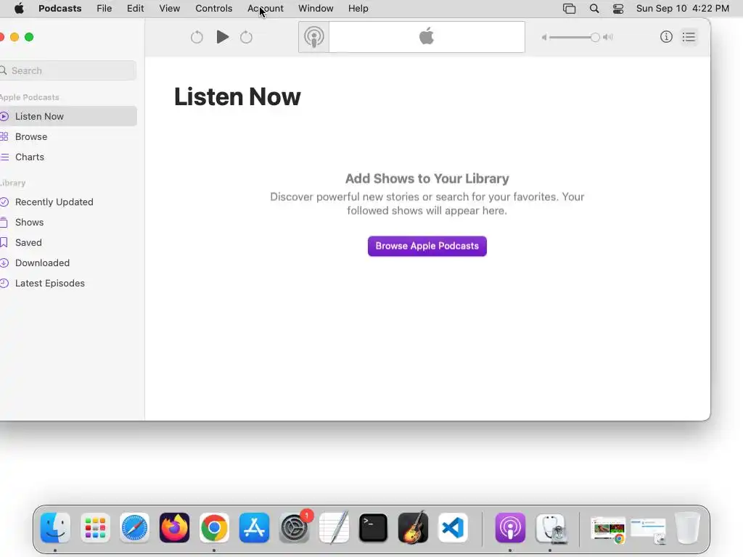Image resolution: width=743 pixels, height=557 pixels.
Task: Show the Playing Next list icon
Action: (x=689, y=37)
